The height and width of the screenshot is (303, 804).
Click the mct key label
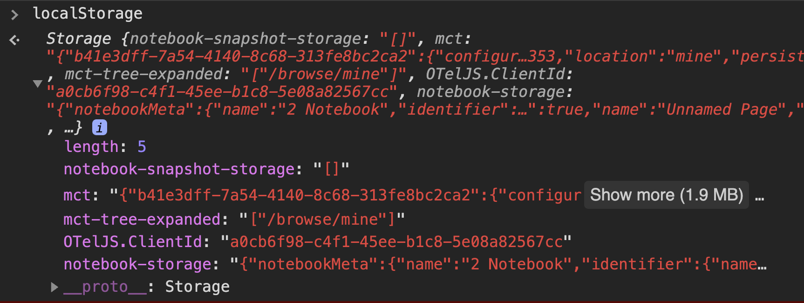pos(76,195)
